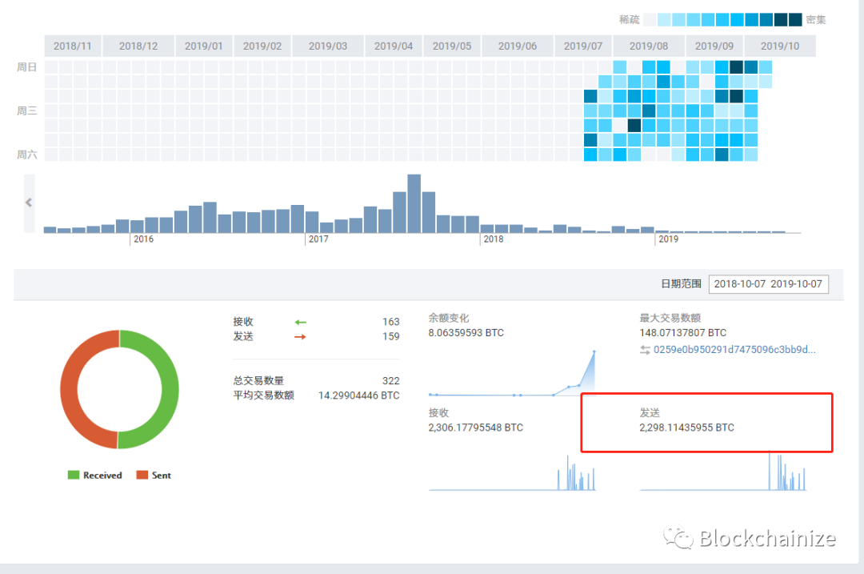Click the sent count 159
The width and height of the screenshot is (864, 574).
(390, 337)
